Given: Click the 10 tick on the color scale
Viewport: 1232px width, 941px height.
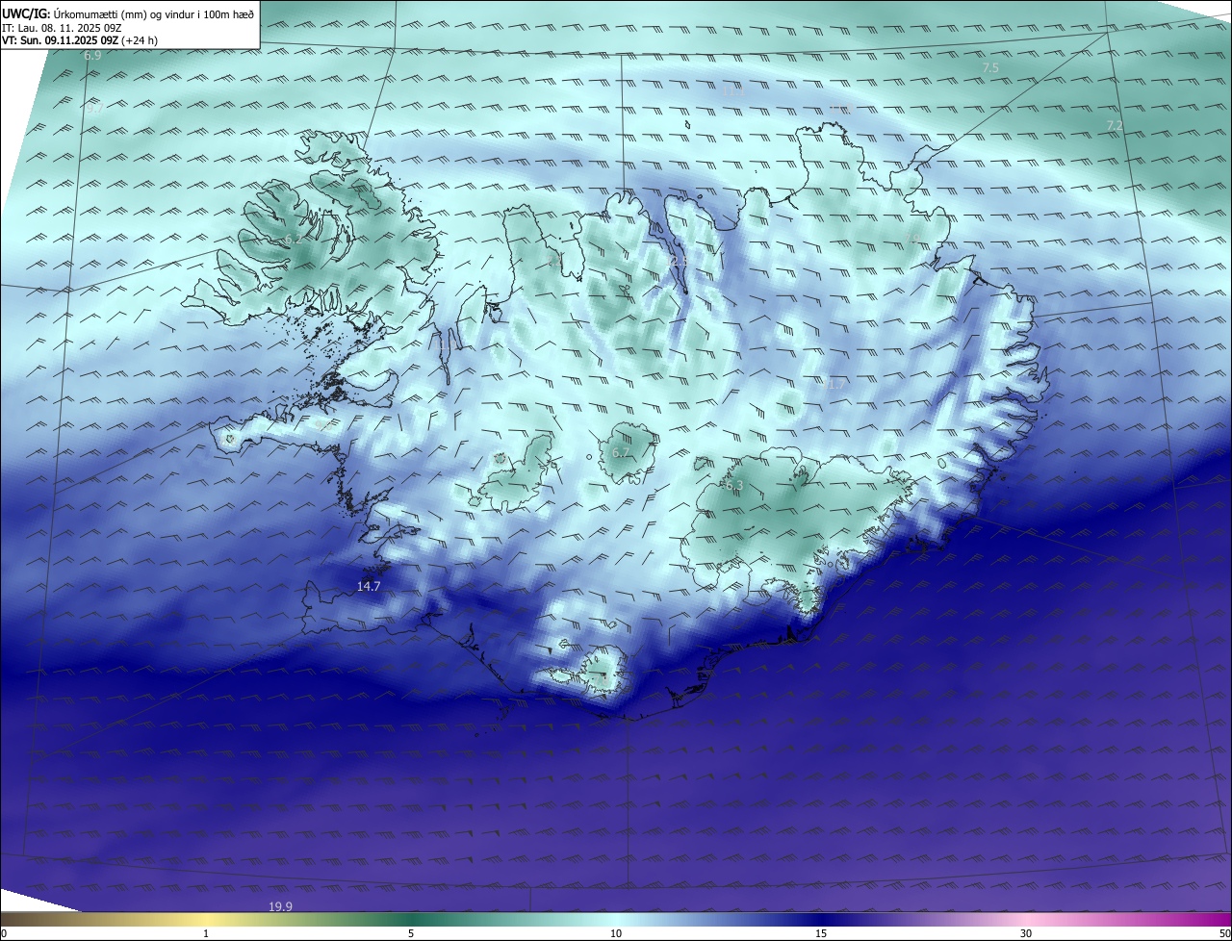Looking at the screenshot, I should (x=616, y=933).
